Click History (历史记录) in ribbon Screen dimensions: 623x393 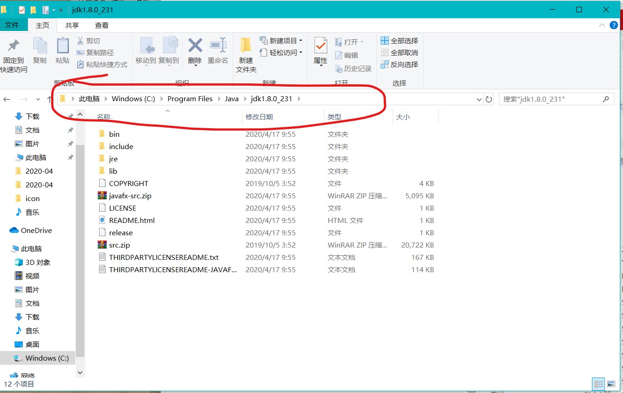coord(353,69)
